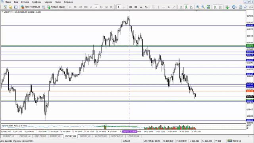254x143 pixels.
Task: Select the arrows and shapes tool
Action: point(146,7)
